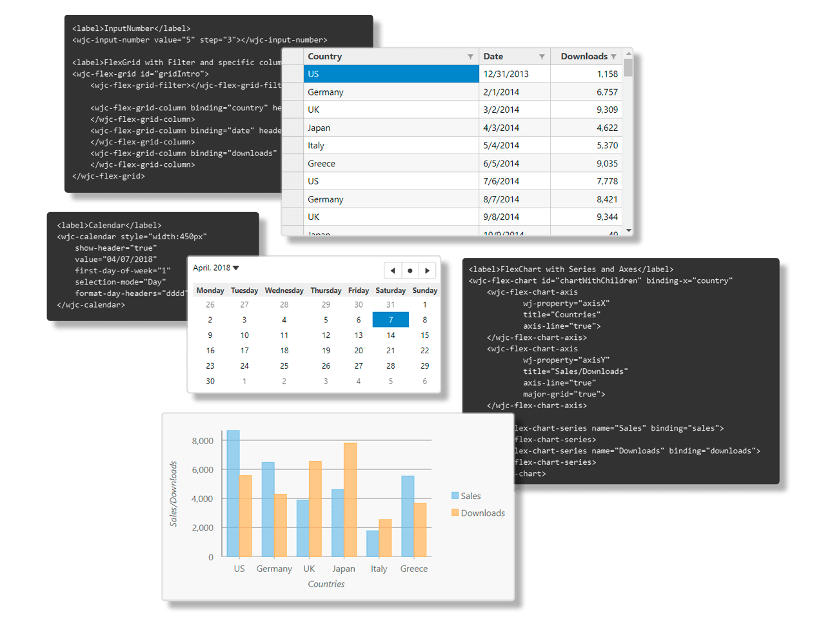Image resolution: width=832 pixels, height=617 pixels.
Task: Click the Japan Downloads bar
Action: coord(350,500)
